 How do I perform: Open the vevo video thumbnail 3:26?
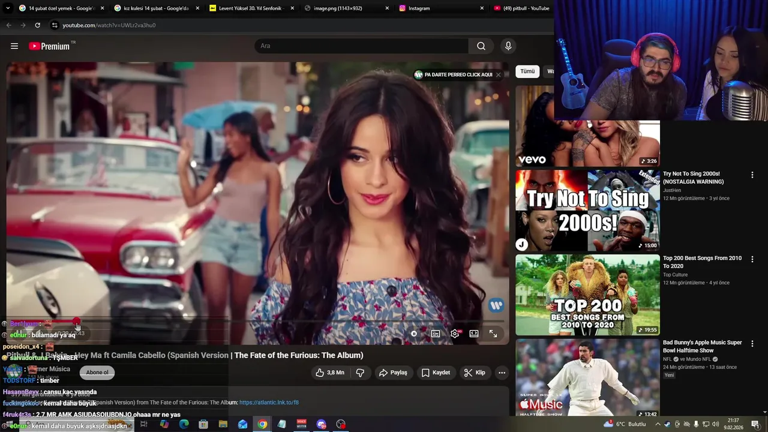[x=587, y=143]
